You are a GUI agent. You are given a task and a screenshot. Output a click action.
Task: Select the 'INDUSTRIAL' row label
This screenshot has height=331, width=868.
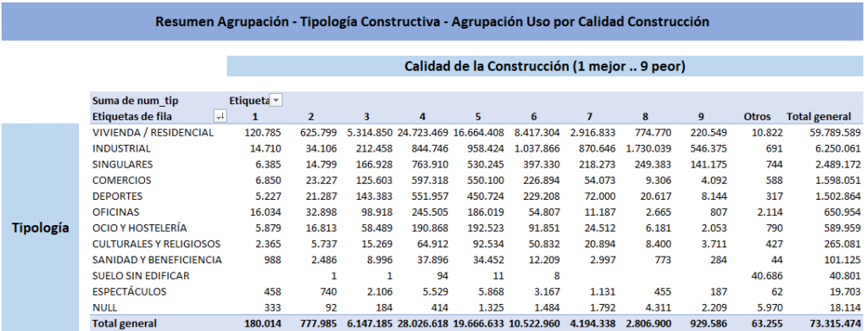(x=121, y=149)
